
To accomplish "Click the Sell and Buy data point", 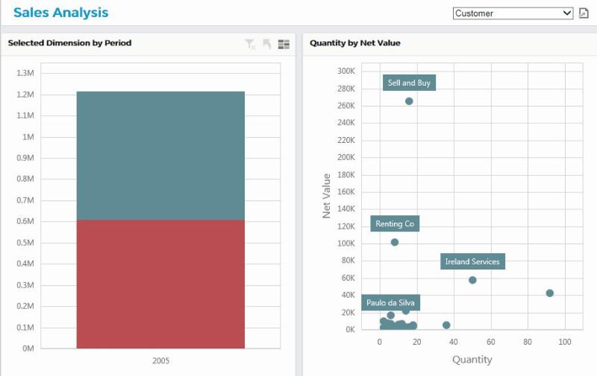I will (x=409, y=101).
